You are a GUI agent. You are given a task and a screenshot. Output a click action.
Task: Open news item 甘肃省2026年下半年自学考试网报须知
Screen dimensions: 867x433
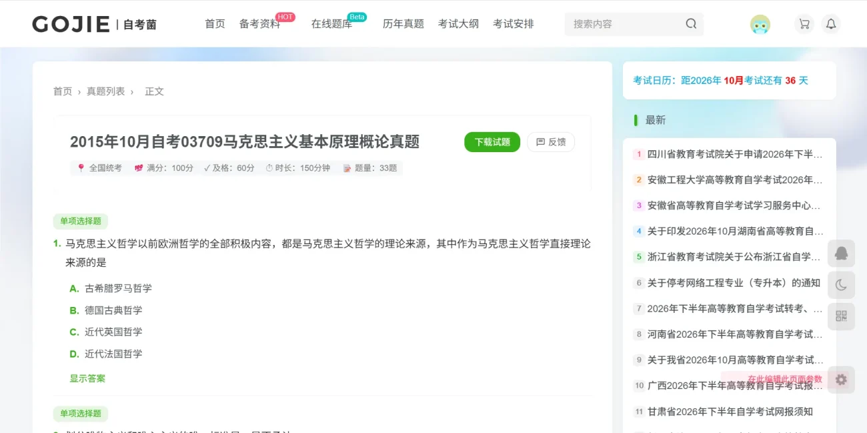[729, 412]
